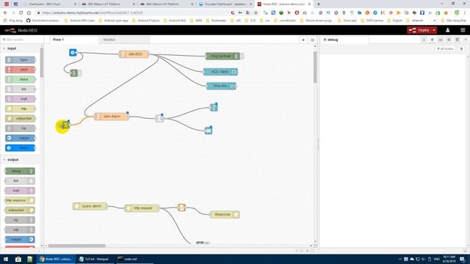Screen dimensions: 470x264
Task: Pick the link input node in the palette
Action: click(x=21, y=89)
